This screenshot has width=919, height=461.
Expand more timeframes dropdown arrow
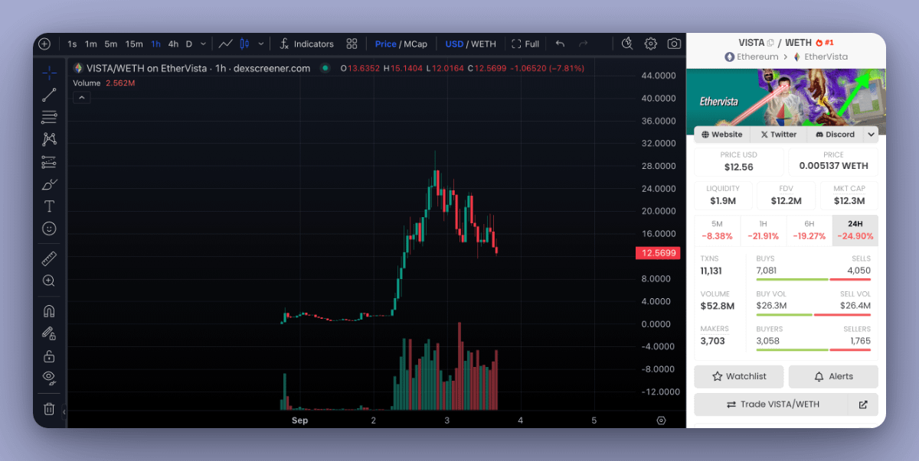tap(203, 44)
